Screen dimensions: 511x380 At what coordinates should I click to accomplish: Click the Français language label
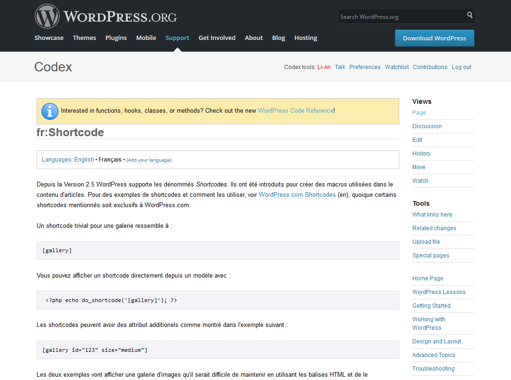pos(110,160)
